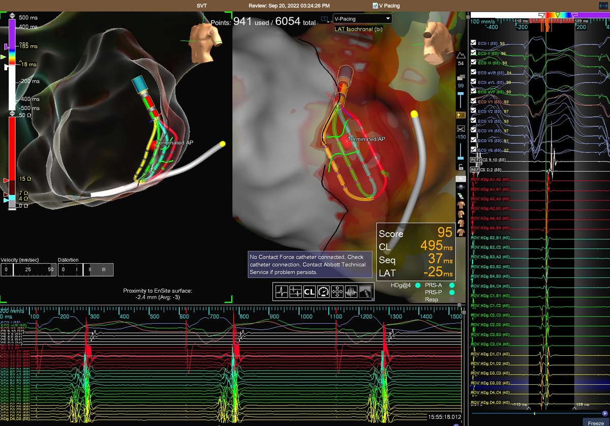Select the third torso orientation preset
Screen dimensions: 610x426
(461, 223)
